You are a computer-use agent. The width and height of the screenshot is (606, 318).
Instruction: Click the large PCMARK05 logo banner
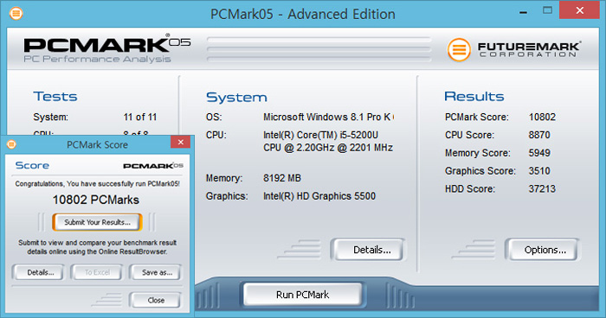coord(107,50)
